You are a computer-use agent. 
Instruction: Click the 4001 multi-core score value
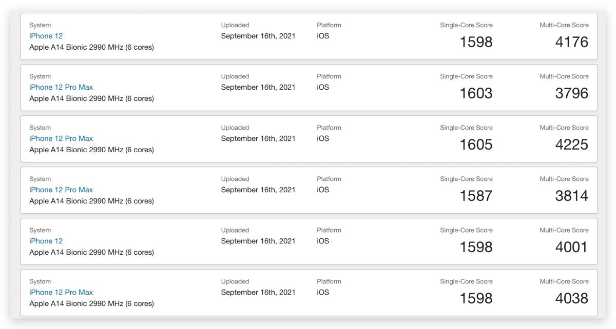point(572,247)
